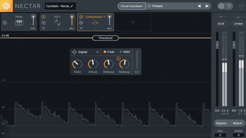Screen dimensions: 246x138
Task: Solo the EQ 1 module
Action: pyautogui.click(x=44, y=23)
